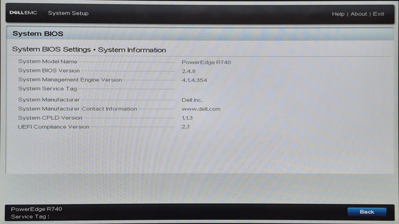This screenshot has height=224, width=399.
Task: Select the System Manufacturer entry
Action: [49, 100]
